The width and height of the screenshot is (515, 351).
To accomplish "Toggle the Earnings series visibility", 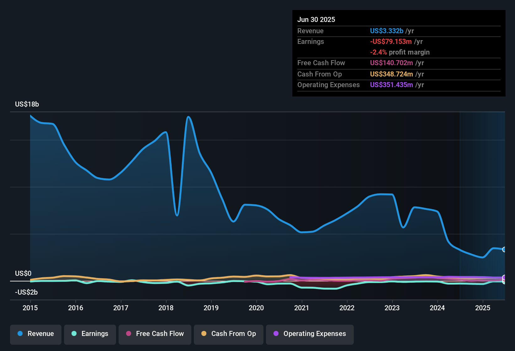I will click(x=90, y=334).
